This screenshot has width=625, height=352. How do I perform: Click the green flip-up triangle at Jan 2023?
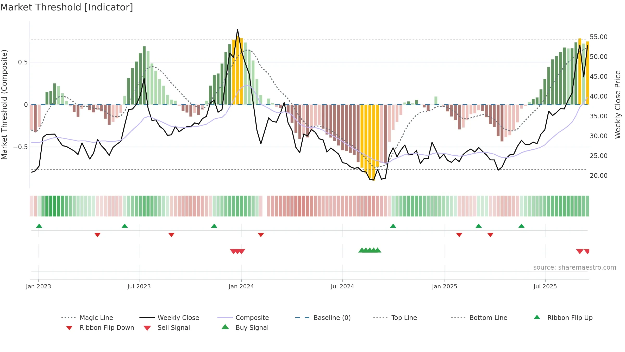(39, 226)
